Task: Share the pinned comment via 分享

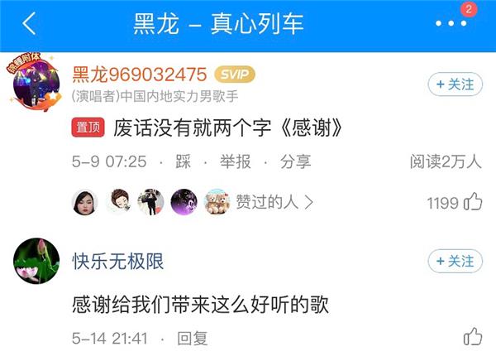Action: click(295, 161)
